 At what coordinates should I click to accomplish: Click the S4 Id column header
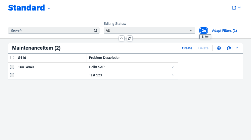pyautogui.click(x=22, y=58)
